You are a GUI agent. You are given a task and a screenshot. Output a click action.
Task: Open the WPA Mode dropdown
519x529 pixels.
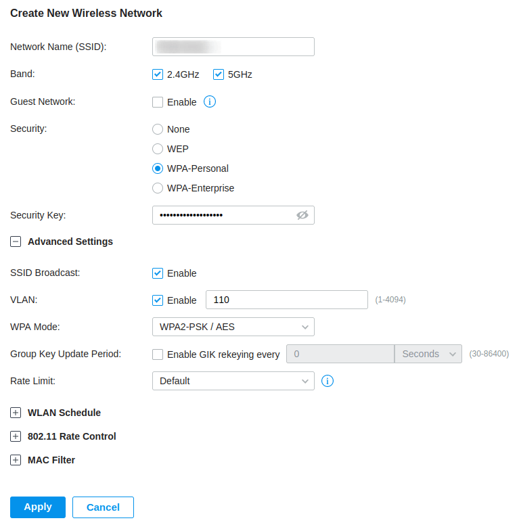pyautogui.click(x=233, y=327)
